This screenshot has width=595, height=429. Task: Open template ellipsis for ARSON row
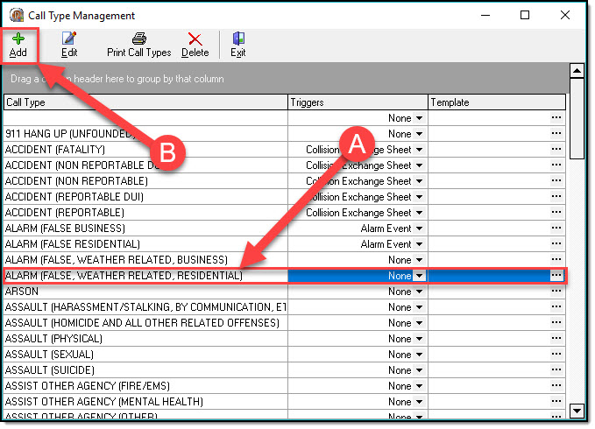556,292
